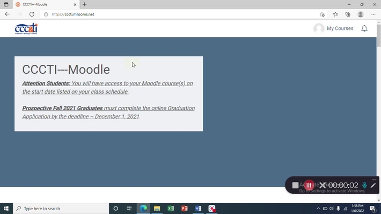381x214 pixels.
Task: Stop the screen recording
Action: [x=296, y=186]
